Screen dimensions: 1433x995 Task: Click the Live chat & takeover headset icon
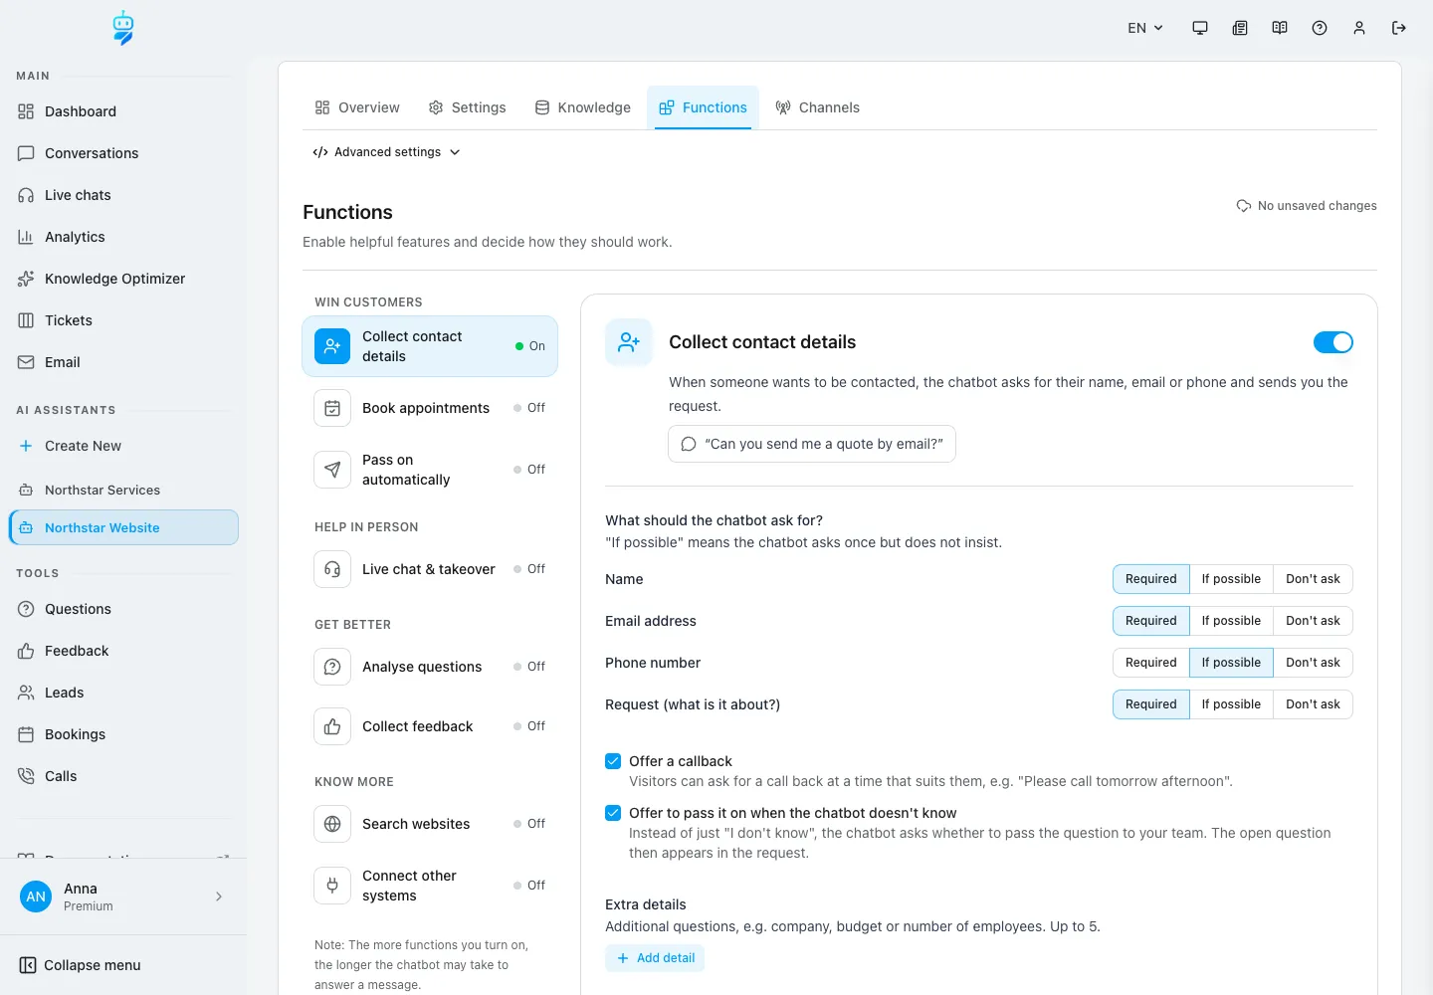pyautogui.click(x=332, y=569)
